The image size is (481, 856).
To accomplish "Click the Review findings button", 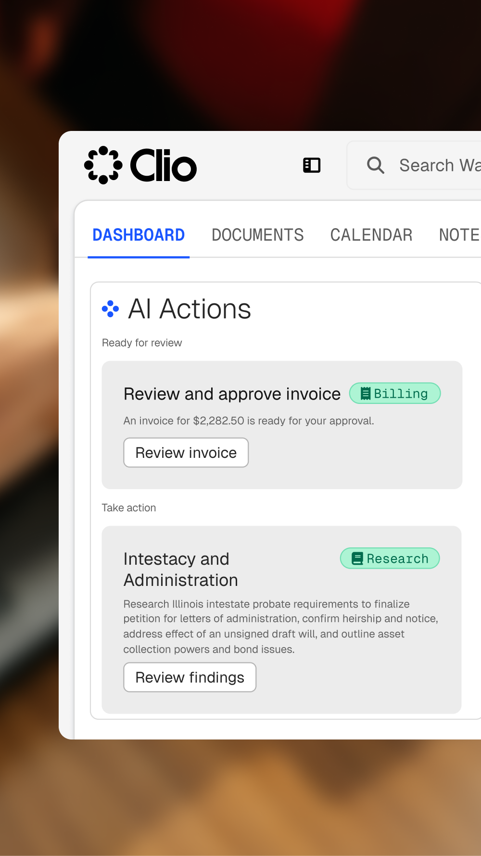I will pos(190,677).
